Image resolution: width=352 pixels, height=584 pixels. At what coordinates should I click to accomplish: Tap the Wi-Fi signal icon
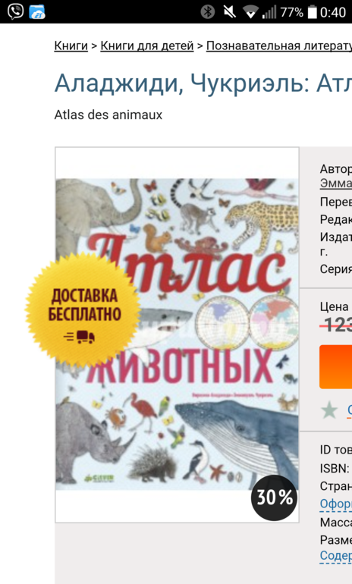click(x=250, y=12)
